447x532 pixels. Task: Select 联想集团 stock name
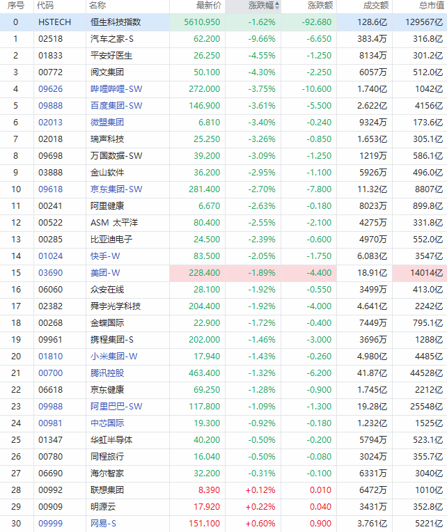(x=107, y=490)
